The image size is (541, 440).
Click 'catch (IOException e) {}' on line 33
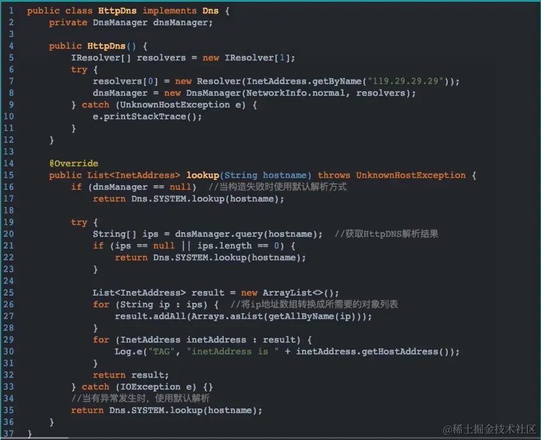tap(147, 387)
